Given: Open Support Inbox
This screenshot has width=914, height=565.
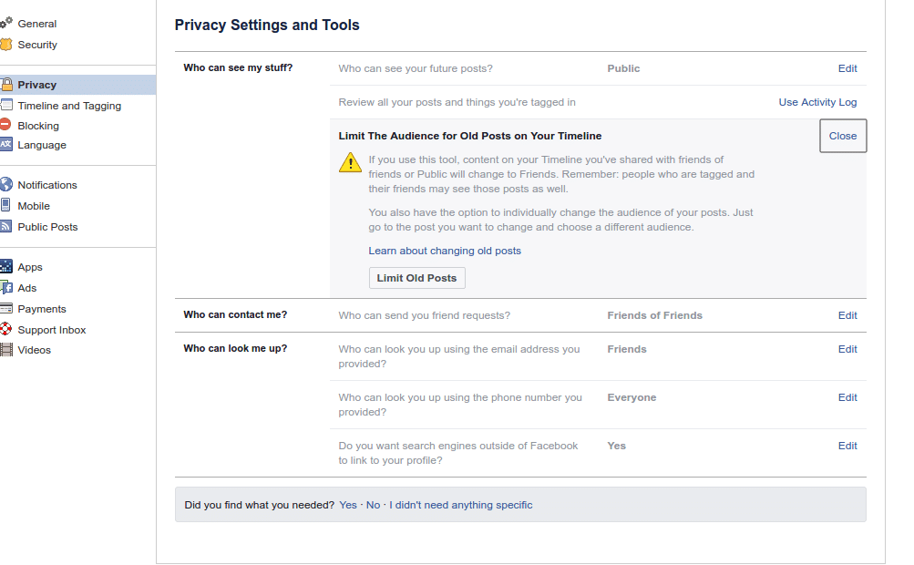Looking at the screenshot, I should tap(52, 330).
